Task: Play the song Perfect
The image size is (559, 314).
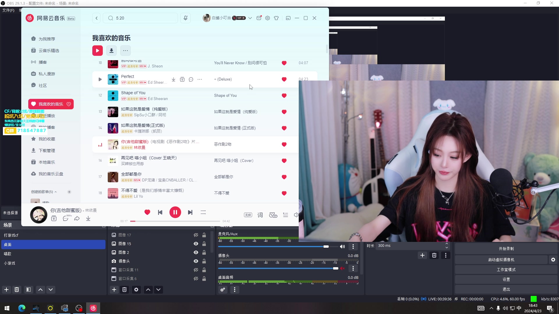Action: [x=100, y=79]
